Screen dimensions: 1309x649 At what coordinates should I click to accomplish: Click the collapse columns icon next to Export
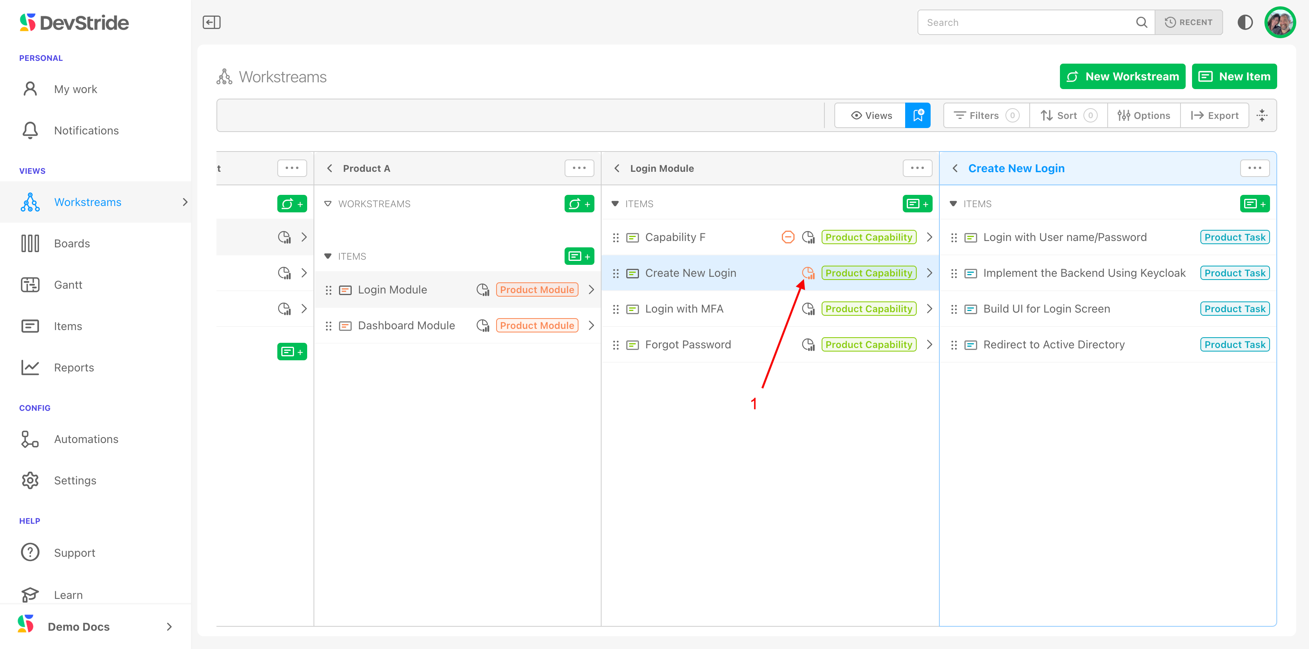(1262, 115)
